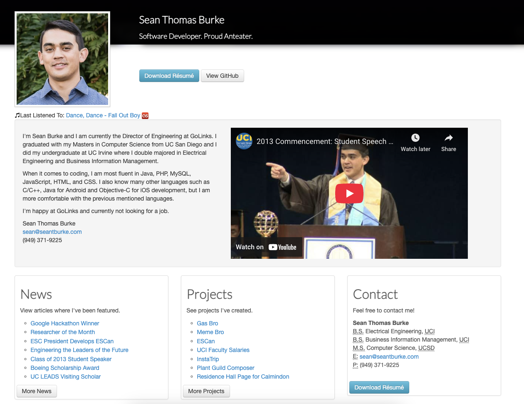
Task: Click Download Résumé in the Contact panel
Action: point(379,387)
